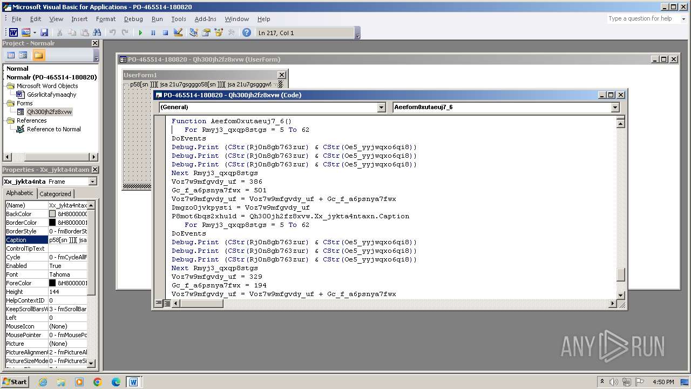This screenshot has height=389, width=691.
Task: Click the Find binoculars icon
Action: click(x=97, y=33)
